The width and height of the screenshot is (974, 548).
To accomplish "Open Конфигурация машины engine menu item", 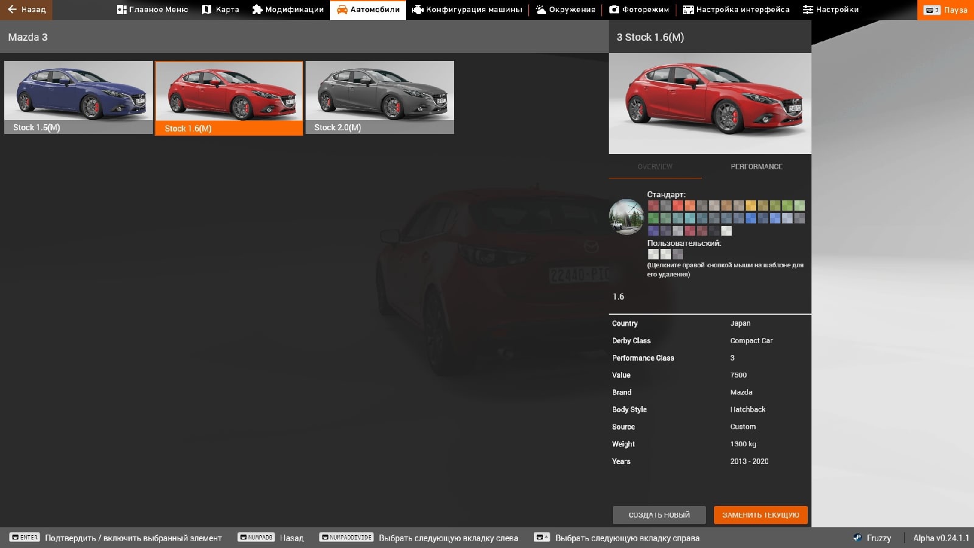I will [467, 10].
